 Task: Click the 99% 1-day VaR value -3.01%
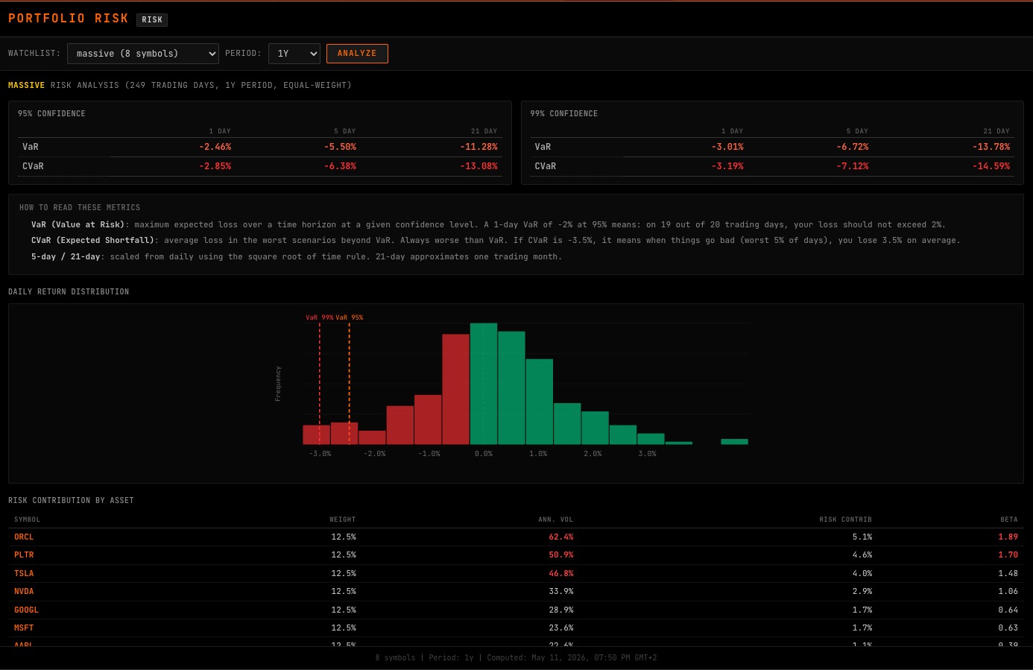(x=727, y=147)
